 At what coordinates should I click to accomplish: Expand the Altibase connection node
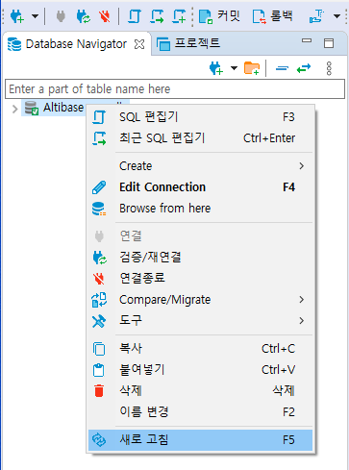(14, 109)
